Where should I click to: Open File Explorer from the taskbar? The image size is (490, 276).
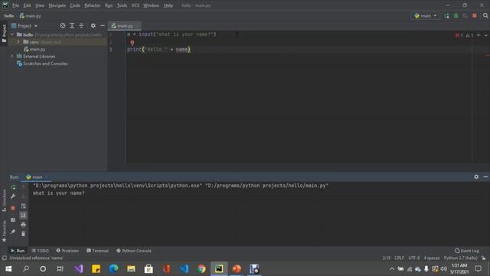[131, 268]
